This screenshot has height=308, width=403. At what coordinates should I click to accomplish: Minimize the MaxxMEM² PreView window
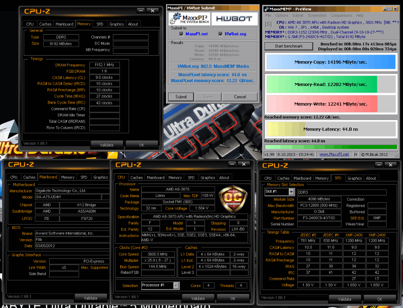[x=385, y=9]
